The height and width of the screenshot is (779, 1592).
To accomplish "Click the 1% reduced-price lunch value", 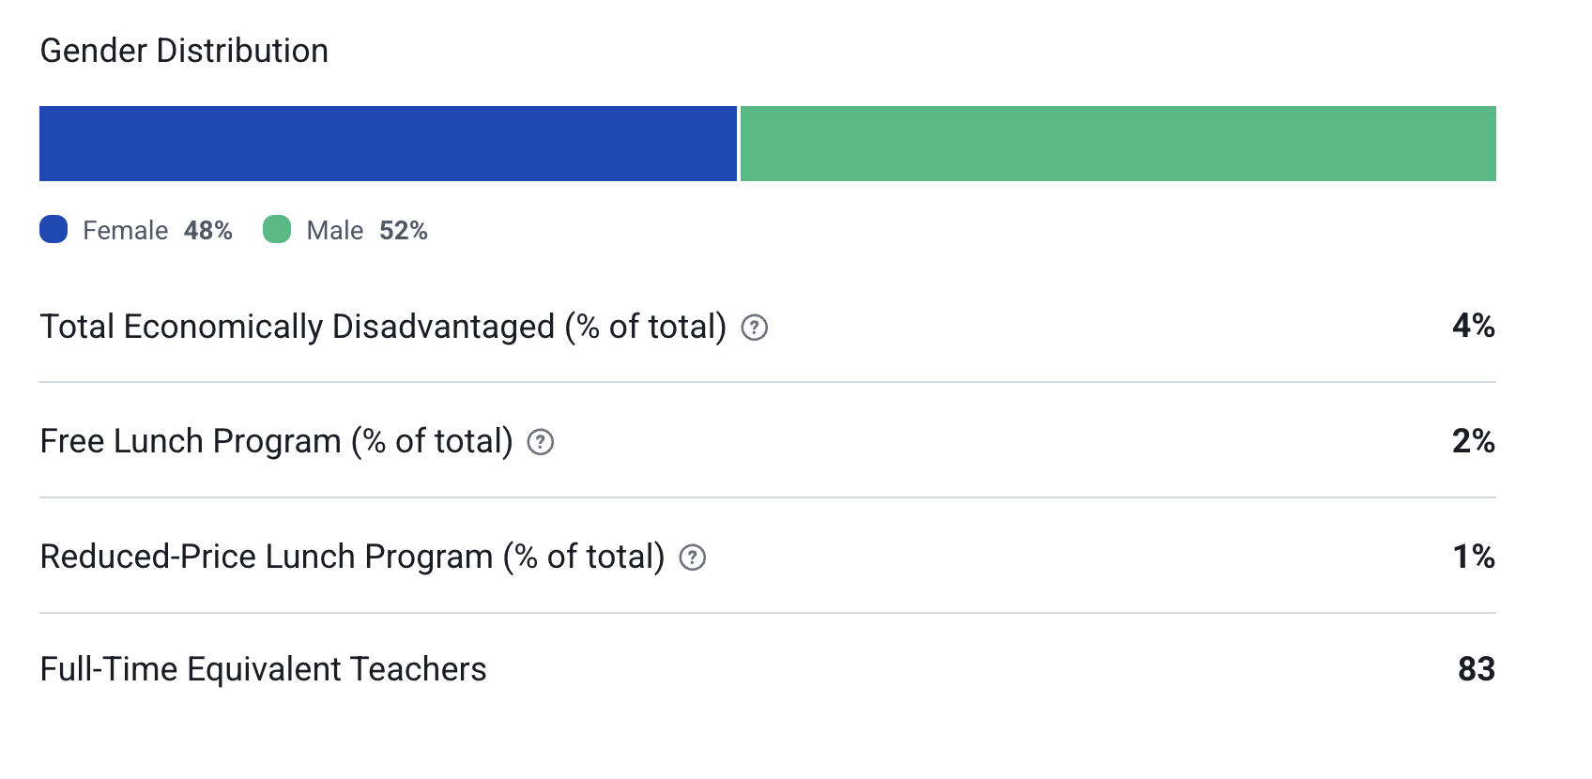I will (x=1474, y=557).
